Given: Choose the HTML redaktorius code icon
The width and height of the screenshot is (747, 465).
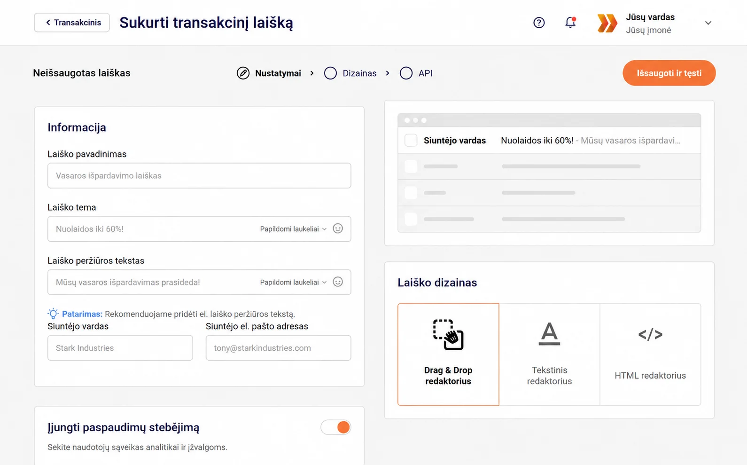Looking at the screenshot, I should click(x=650, y=334).
